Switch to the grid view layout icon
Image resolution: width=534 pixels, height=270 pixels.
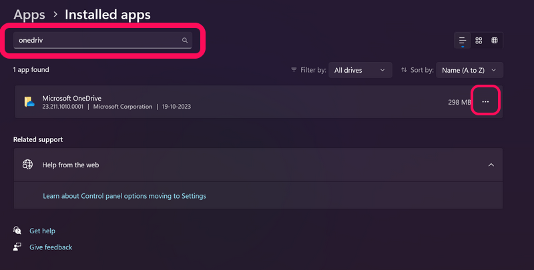(x=479, y=41)
